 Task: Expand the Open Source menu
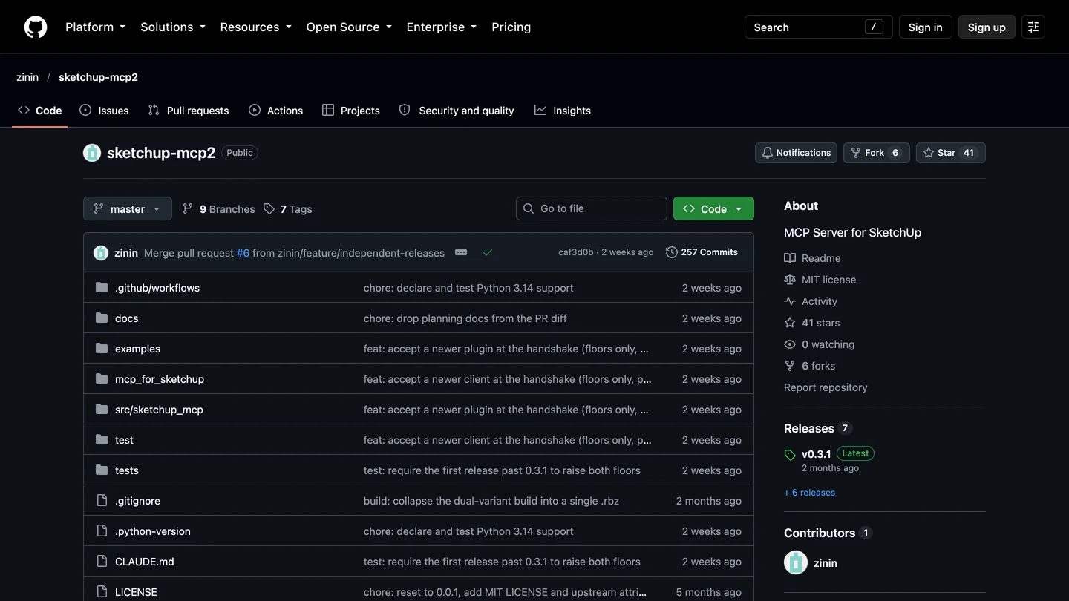[x=349, y=27]
